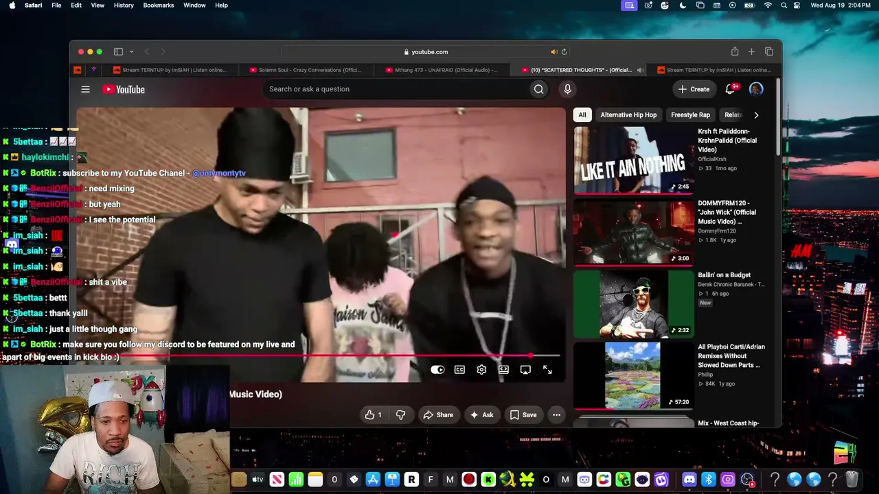Mute the Scattered Thoughts tab audio
The height and width of the screenshot is (494, 879).
tap(640, 70)
